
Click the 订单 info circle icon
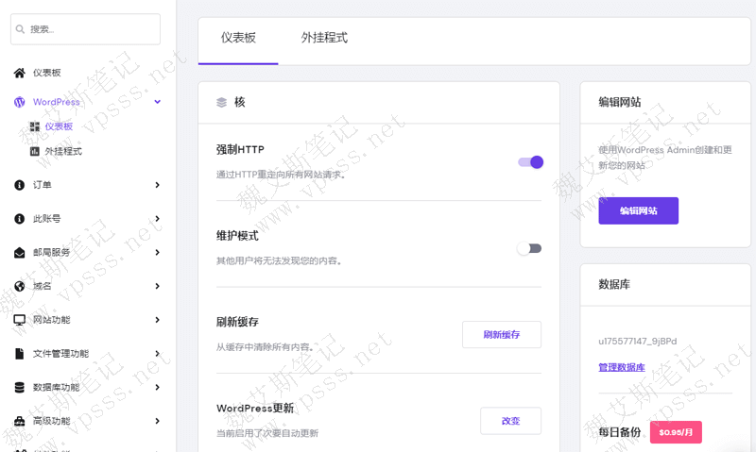pyautogui.click(x=19, y=185)
